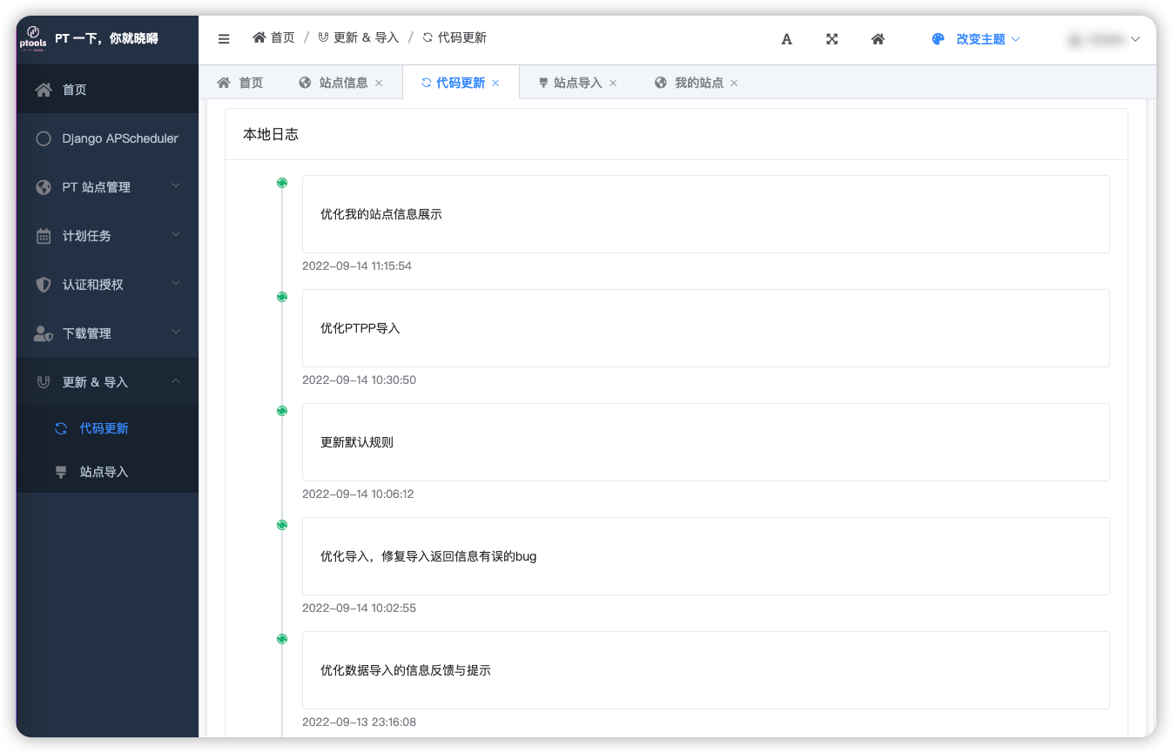Close the 代码更新 tab
1172x753 pixels.
[x=495, y=83]
